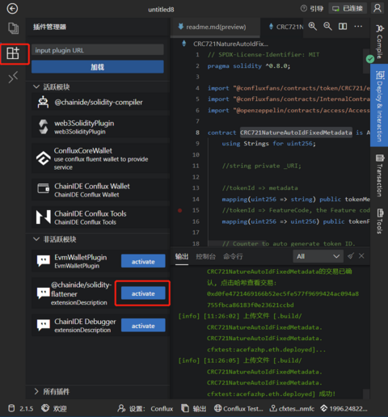Screen dimensions: 388x417
Task: Activate the EvmWalletPlugin
Action: coord(143,261)
